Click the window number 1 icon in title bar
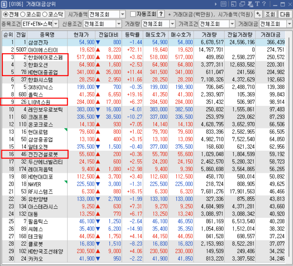The width and height of the screenshot is (293, 266). [x=4, y=4]
